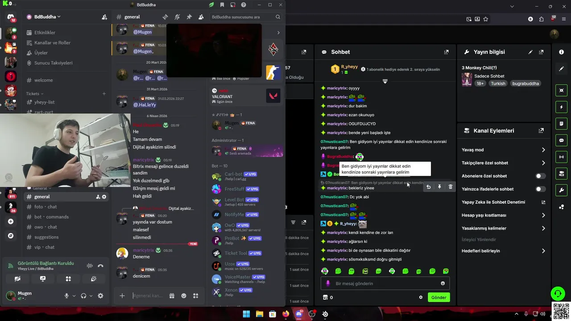The height and width of the screenshot is (321, 571).
Task: Open headphone output options arrow
Action: coord(91,296)
